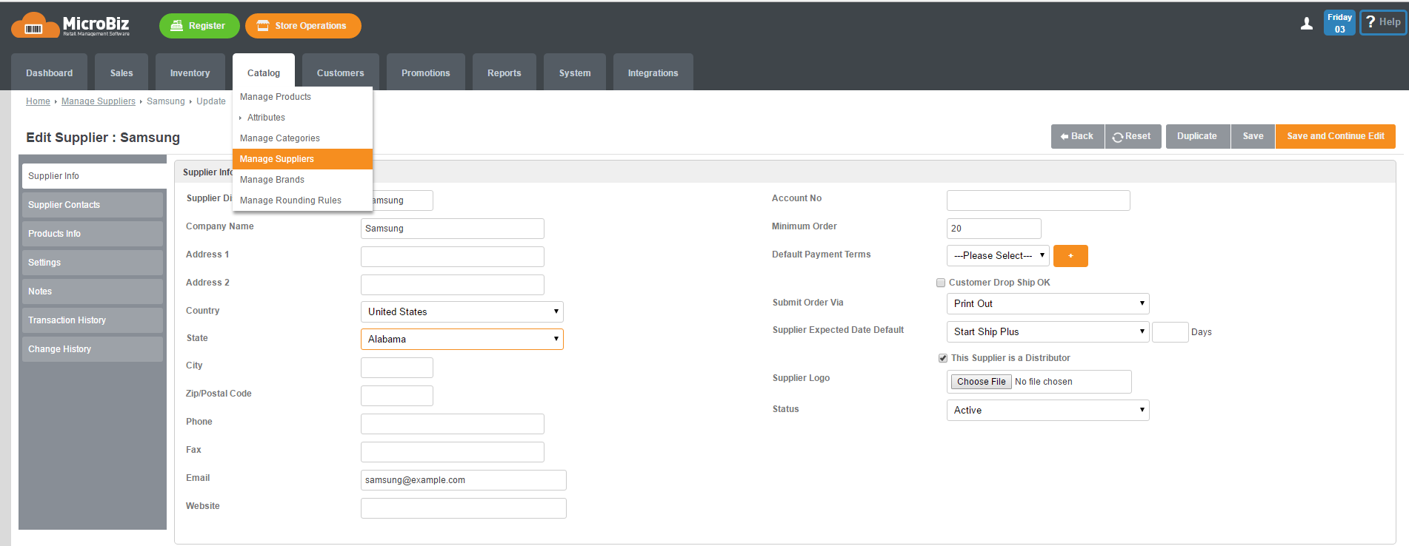Open the Customers tab
Viewport: 1409px width, 546px height.
click(x=341, y=73)
